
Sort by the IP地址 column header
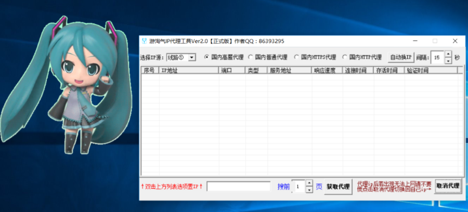tap(189, 70)
